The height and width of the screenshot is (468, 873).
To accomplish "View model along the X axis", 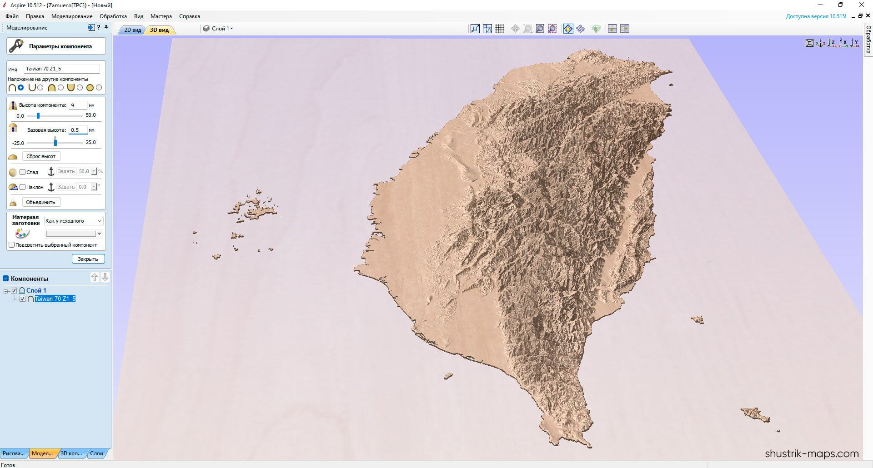I will [843, 43].
